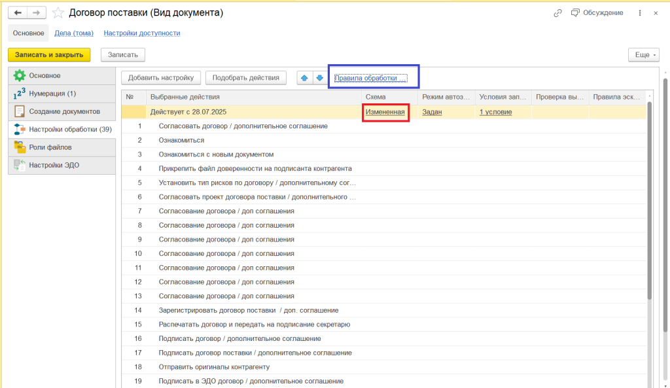Switch to Настройки доступности tab
This screenshot has width=670, height=388.
(141, 33)
